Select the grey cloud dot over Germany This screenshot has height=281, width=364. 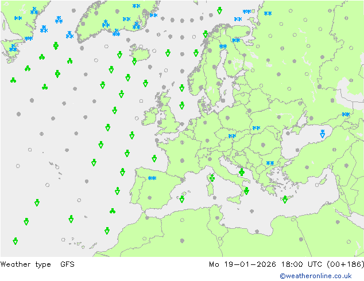click(x=205, y=122)
